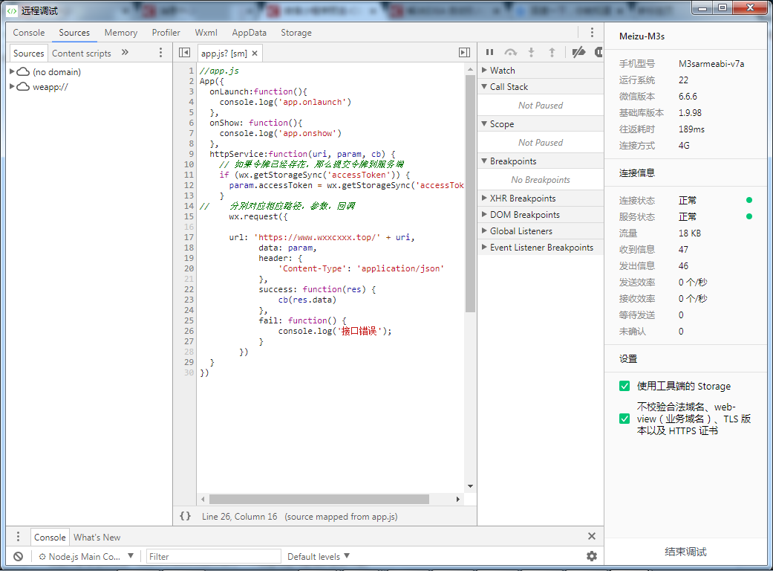This screenshot has height=571, width=773.
Task: Open Default levels dropdown
Action: pos(319,557)
